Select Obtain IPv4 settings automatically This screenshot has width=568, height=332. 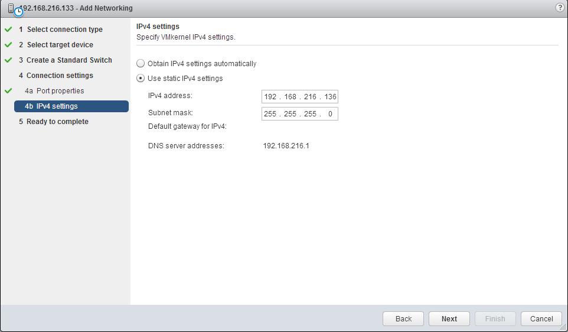pyautogui.click(x=140, y=63)
